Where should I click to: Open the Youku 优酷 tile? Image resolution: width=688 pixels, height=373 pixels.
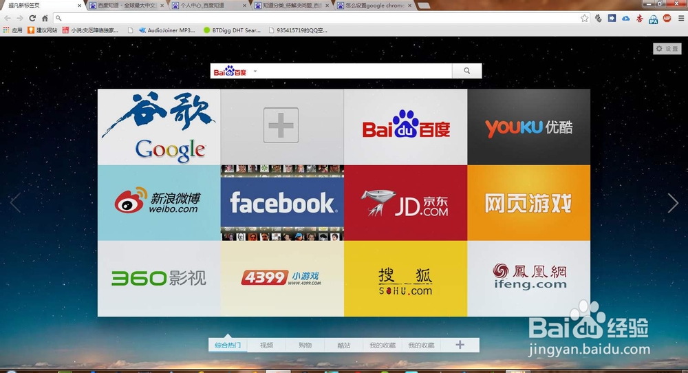point(528,127)
